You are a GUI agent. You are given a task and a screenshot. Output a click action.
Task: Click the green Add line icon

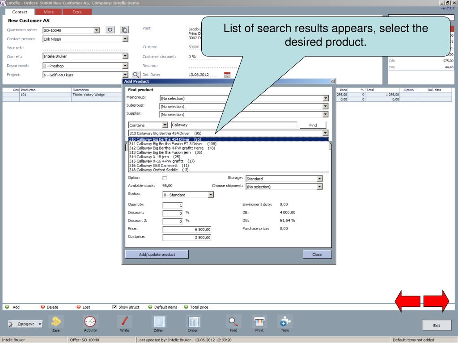[x=7, y=307]
